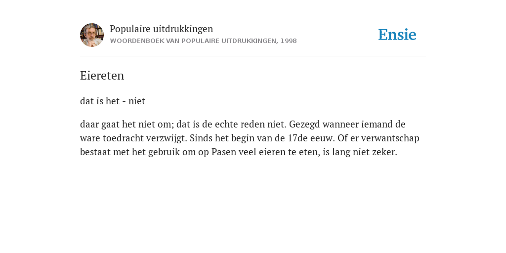Viewport: 506px width, 253px height.
Task: Open the Ensie logo link
Action: [397, 35]
